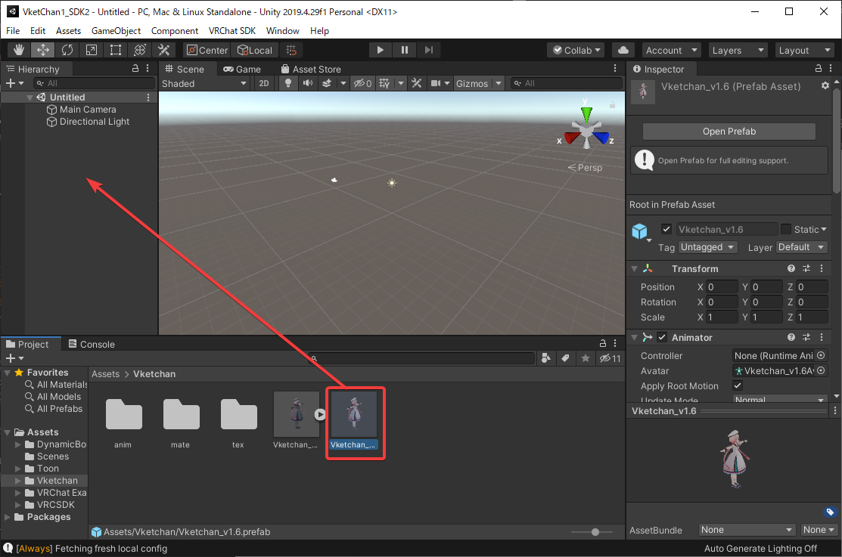
Task: Click the Pause button
Action: (x=405, y=50)
